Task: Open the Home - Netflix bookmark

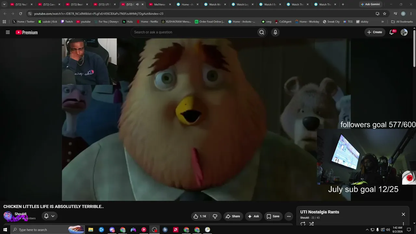Action: [147, 22]
